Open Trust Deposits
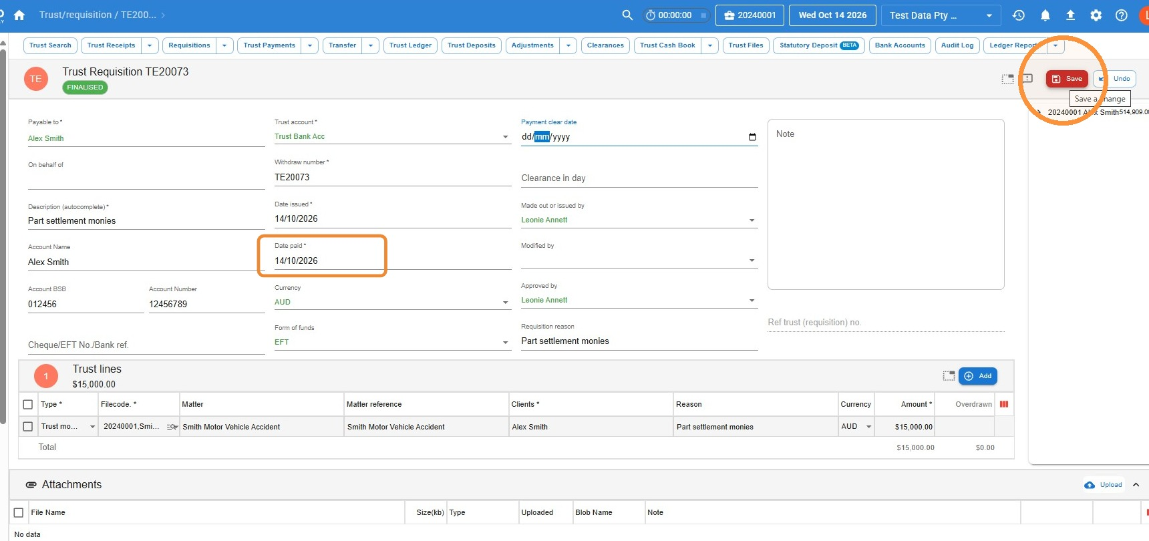1149x541 pixels. (x=472, y=45)
